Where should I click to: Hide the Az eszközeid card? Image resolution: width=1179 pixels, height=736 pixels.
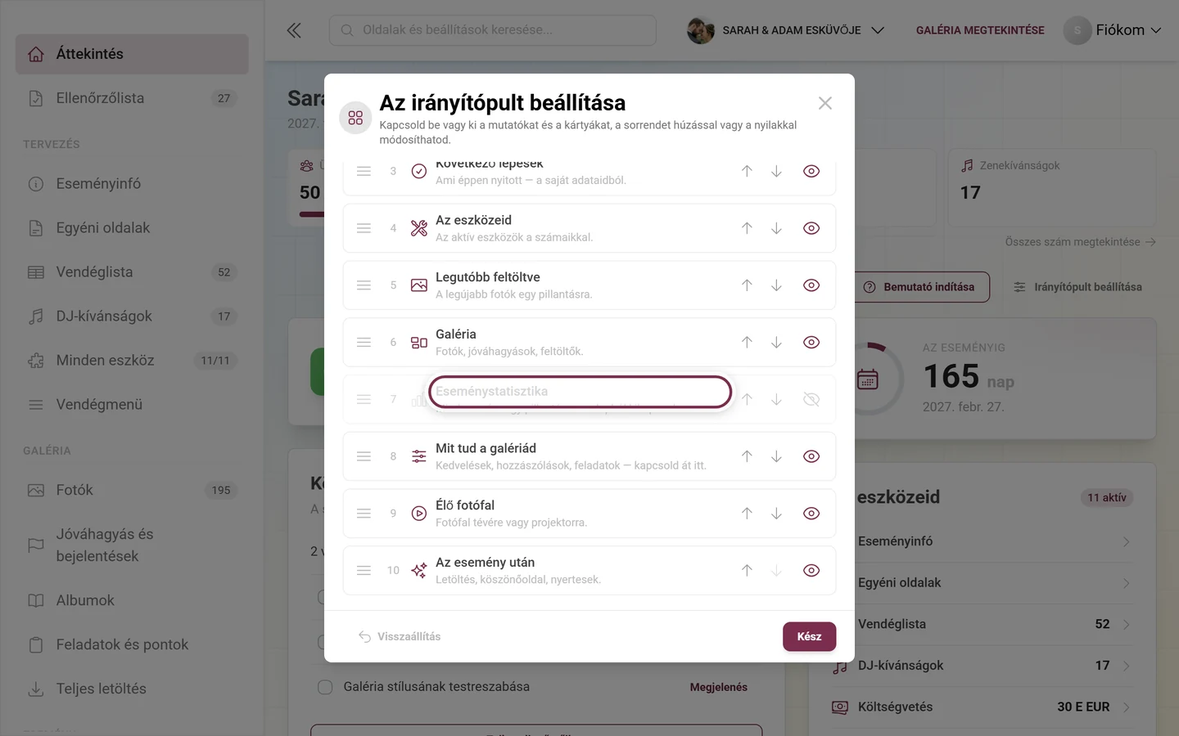(x=811, y=228)
